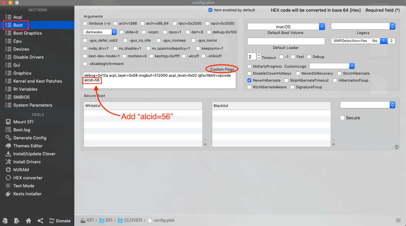Click the Default Loader input field
This screenshot has width=406, height=226.
(x=286, y=41)
